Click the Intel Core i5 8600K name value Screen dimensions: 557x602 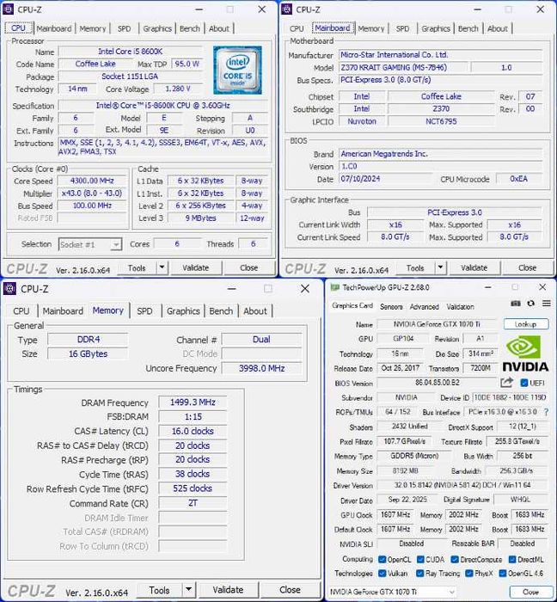point(130,52)
